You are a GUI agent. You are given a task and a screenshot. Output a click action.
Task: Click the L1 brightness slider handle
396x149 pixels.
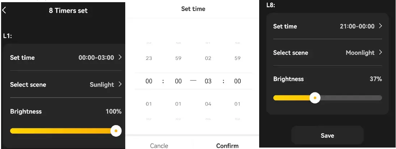coord(116,131)
